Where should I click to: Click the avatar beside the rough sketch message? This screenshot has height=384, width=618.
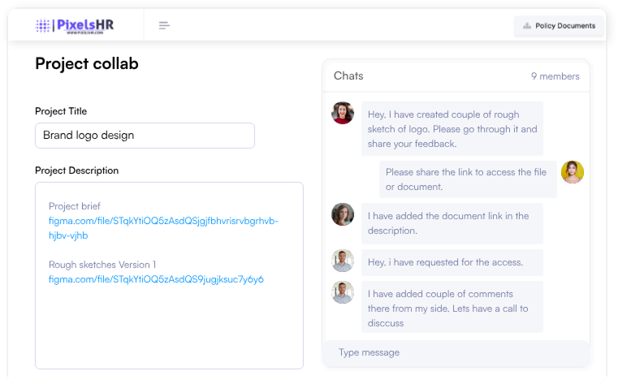[x=343, y=113]
